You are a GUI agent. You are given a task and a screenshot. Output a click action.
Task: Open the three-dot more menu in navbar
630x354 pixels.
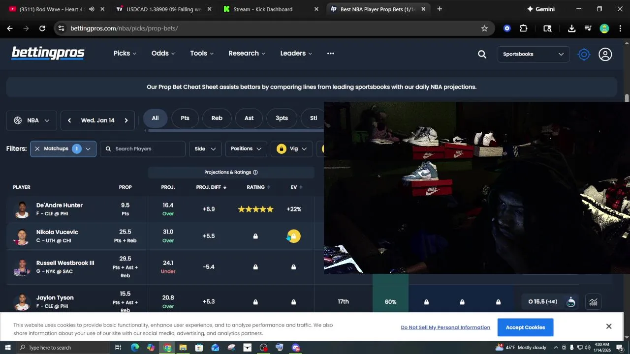[x=331, y=53]
